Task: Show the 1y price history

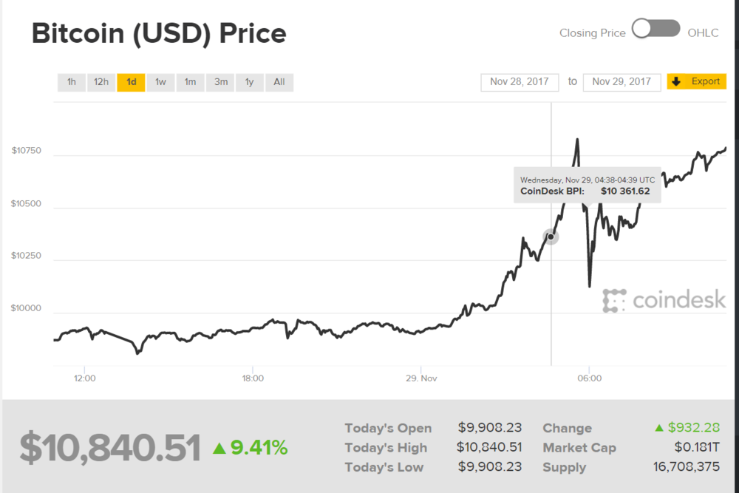Action: (x=250, y=82)
